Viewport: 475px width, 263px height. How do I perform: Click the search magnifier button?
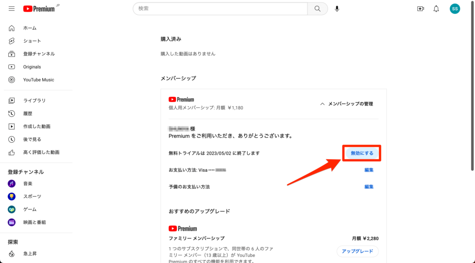click(x=317, y=9)
